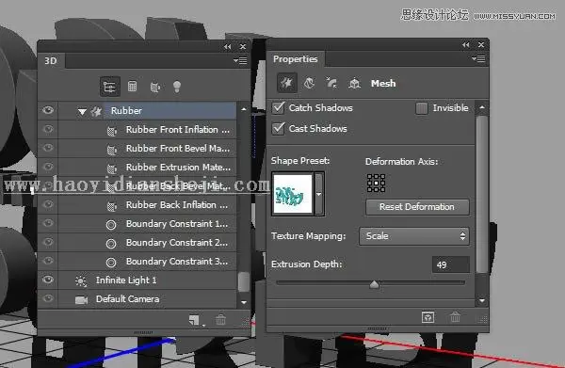Filter 3D panel by meshes
565x368 pixels.
tap(132, 87)
